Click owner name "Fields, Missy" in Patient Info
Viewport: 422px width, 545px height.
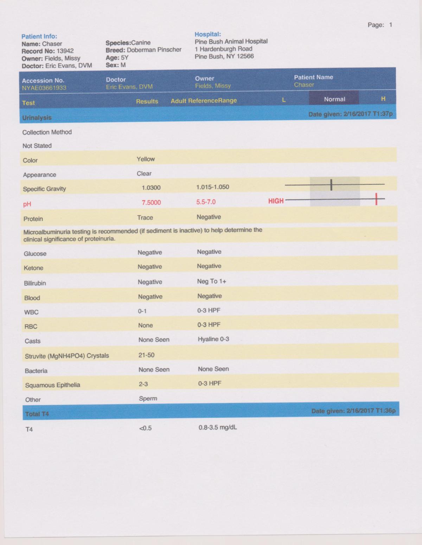[x=63, y=58]
